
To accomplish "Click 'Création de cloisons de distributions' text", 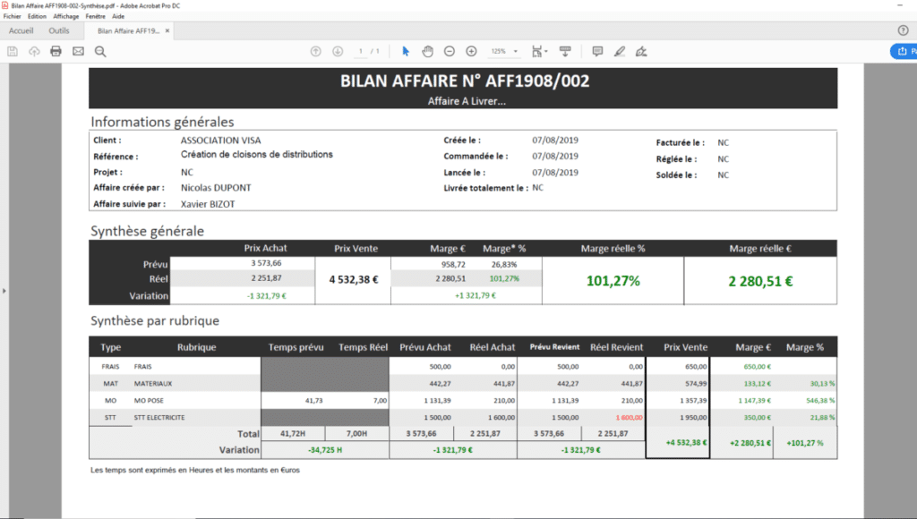I will (257, 154).
